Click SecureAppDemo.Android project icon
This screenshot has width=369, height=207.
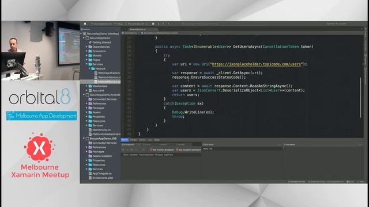click(87, 95)
